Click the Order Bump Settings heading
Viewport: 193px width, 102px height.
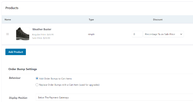(x=23, y=69)
